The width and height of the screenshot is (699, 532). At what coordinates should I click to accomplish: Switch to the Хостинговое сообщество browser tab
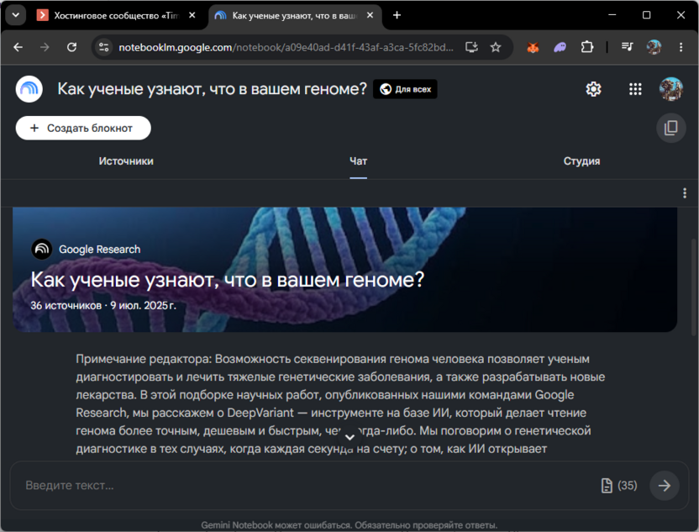[117, 16]
